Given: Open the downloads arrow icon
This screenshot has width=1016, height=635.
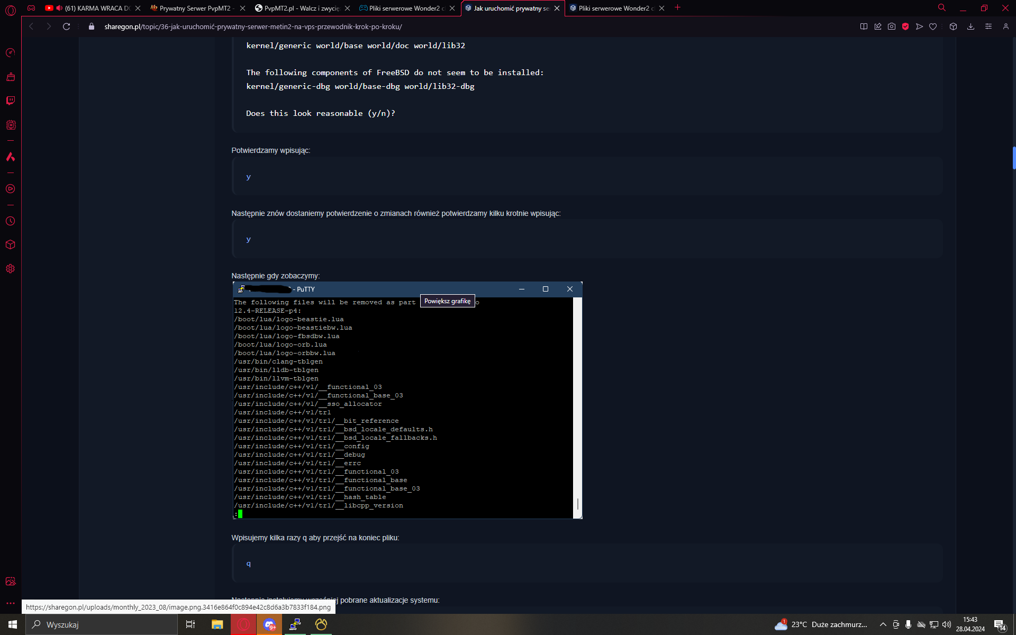Looking at the screenshot, I should point(970,26).
